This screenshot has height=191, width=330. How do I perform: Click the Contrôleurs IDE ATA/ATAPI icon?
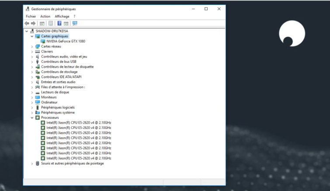tap(38, 77)
